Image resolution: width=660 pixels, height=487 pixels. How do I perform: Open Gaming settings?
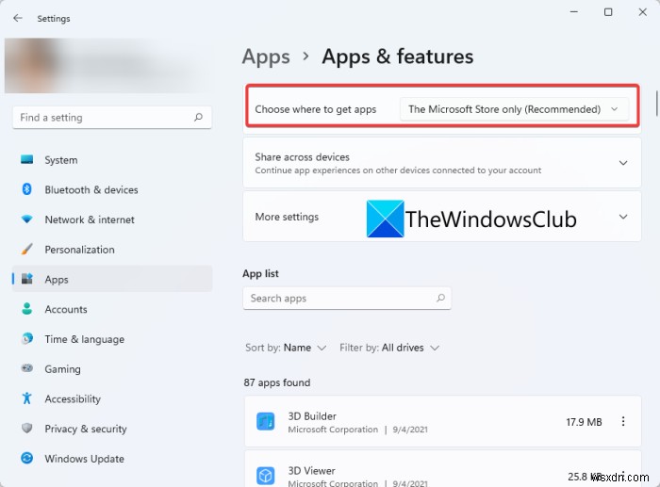(x=112, y=369)
